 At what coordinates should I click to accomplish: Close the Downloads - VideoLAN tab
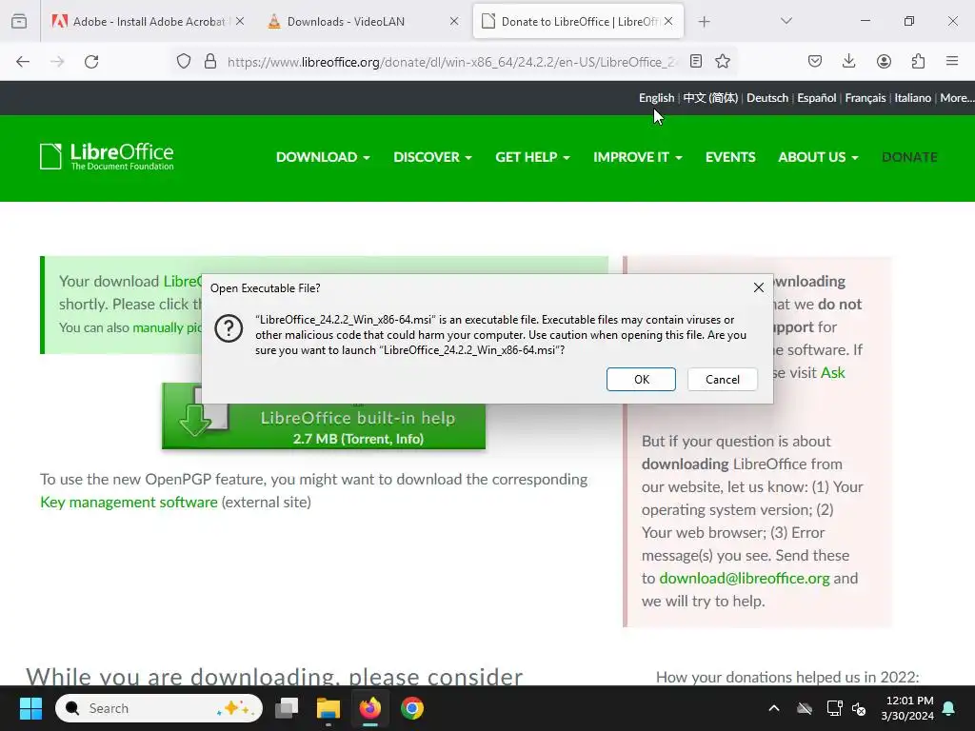(454, 21)
